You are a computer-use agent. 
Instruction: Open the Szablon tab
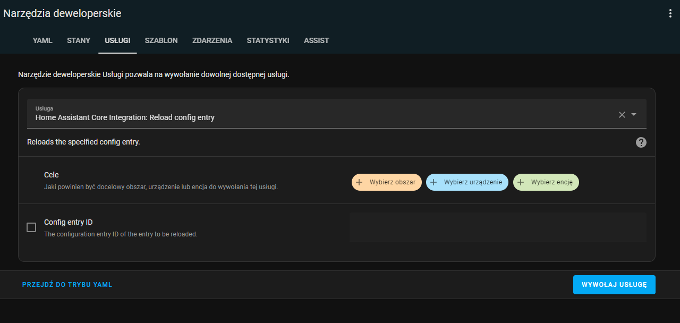(x=161, y=40)
